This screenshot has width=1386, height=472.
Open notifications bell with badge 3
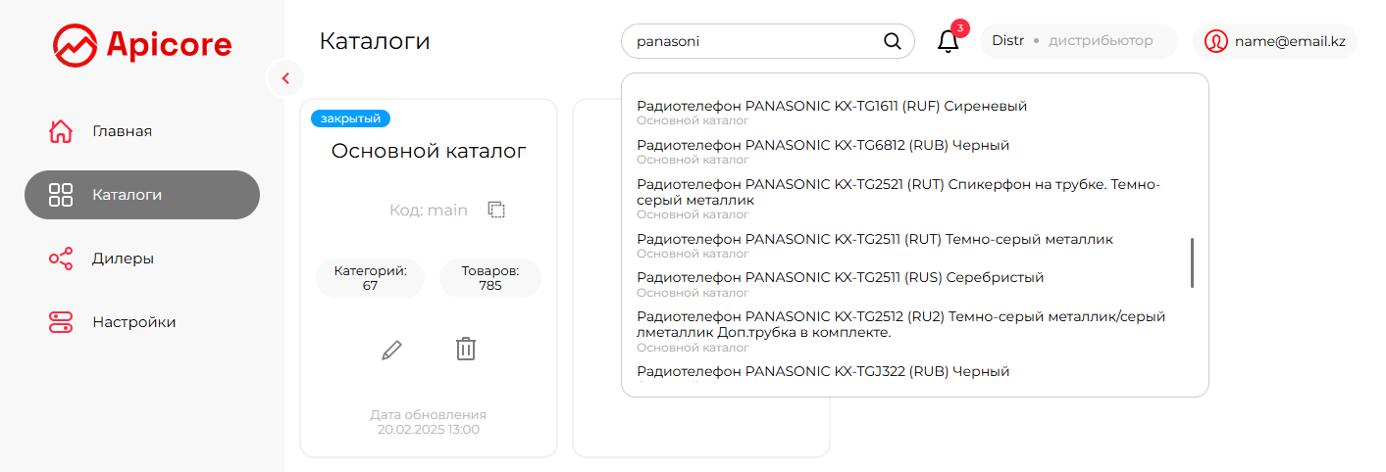coord(949,41)
